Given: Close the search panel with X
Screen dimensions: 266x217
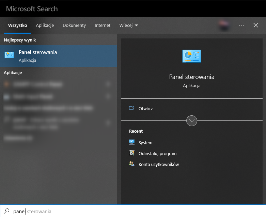Looking at the screenshot, I should [x=256, y=25].
